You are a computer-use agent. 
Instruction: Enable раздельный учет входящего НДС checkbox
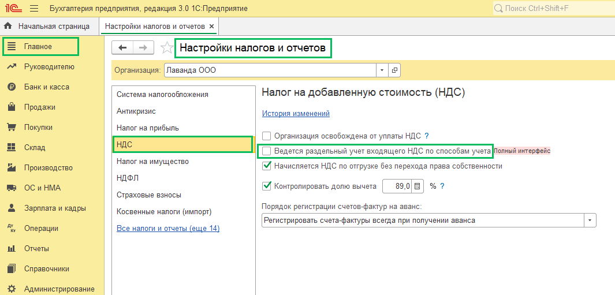pos(267,151)
